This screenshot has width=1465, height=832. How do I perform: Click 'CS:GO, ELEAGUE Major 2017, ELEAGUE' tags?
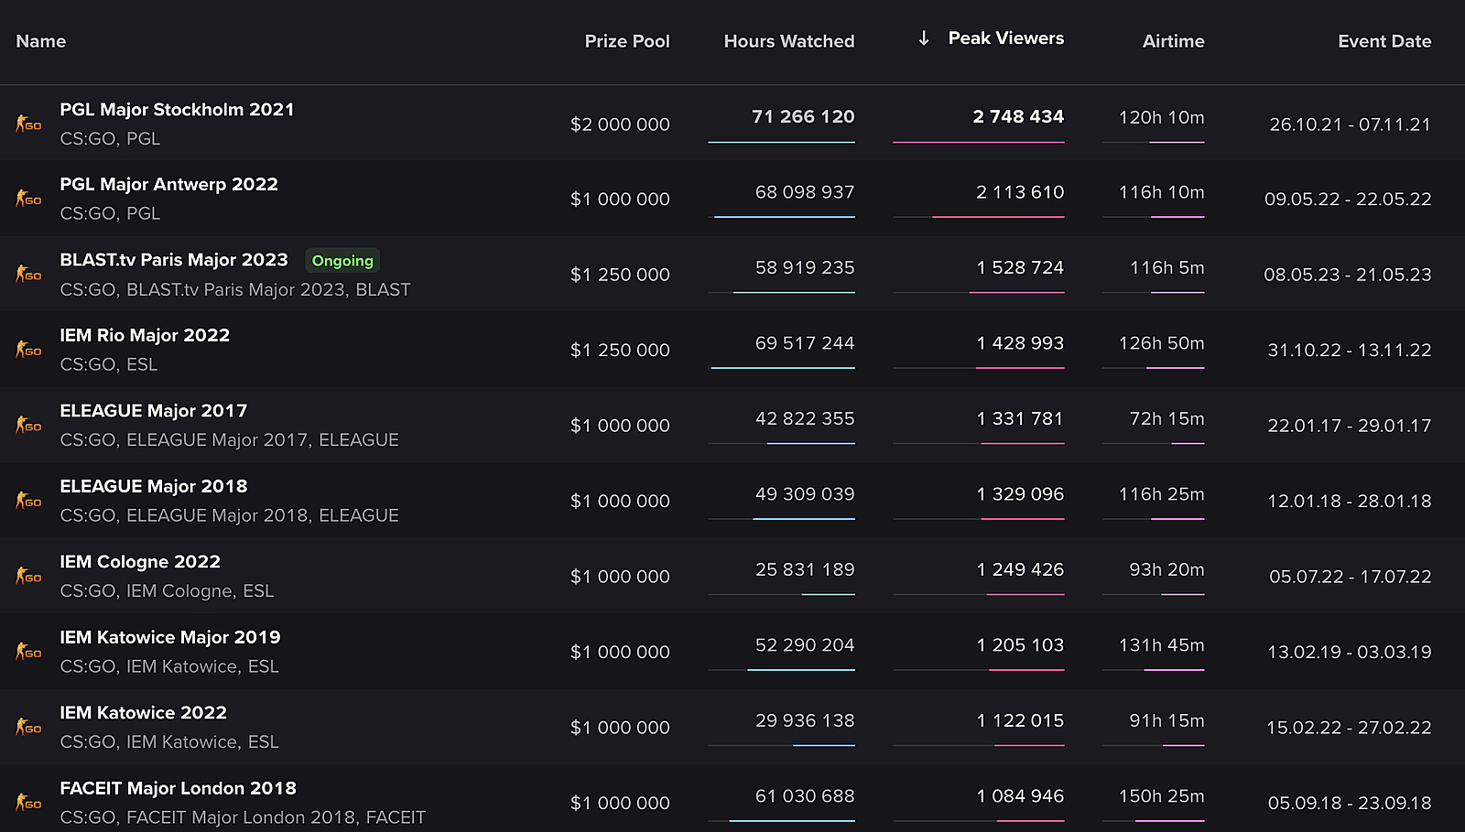tap(229, 440)
